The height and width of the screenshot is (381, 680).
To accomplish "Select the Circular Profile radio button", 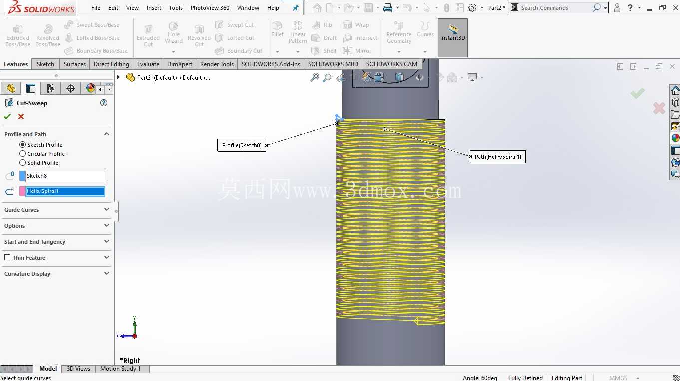I will (22, 154).
